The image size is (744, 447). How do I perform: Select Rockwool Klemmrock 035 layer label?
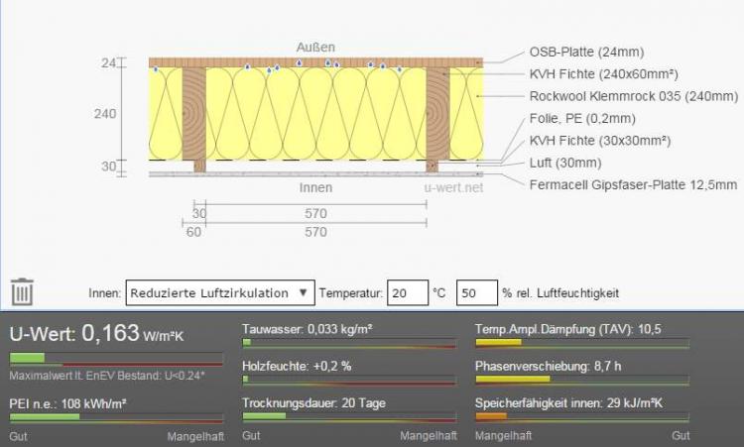634,97
